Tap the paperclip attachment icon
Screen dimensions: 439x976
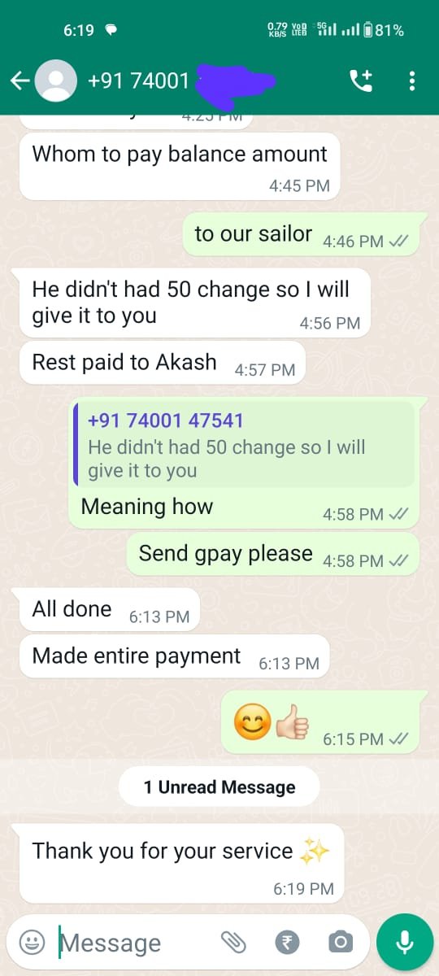(233, 943)
